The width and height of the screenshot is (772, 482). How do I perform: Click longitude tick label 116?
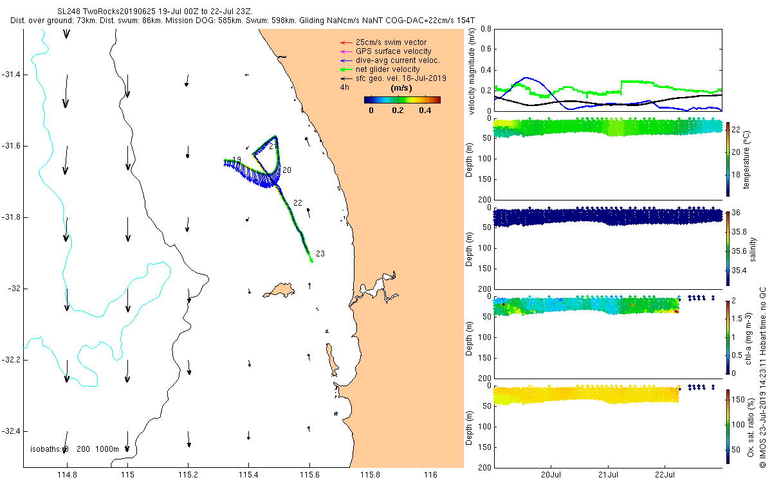click(431, 475)
